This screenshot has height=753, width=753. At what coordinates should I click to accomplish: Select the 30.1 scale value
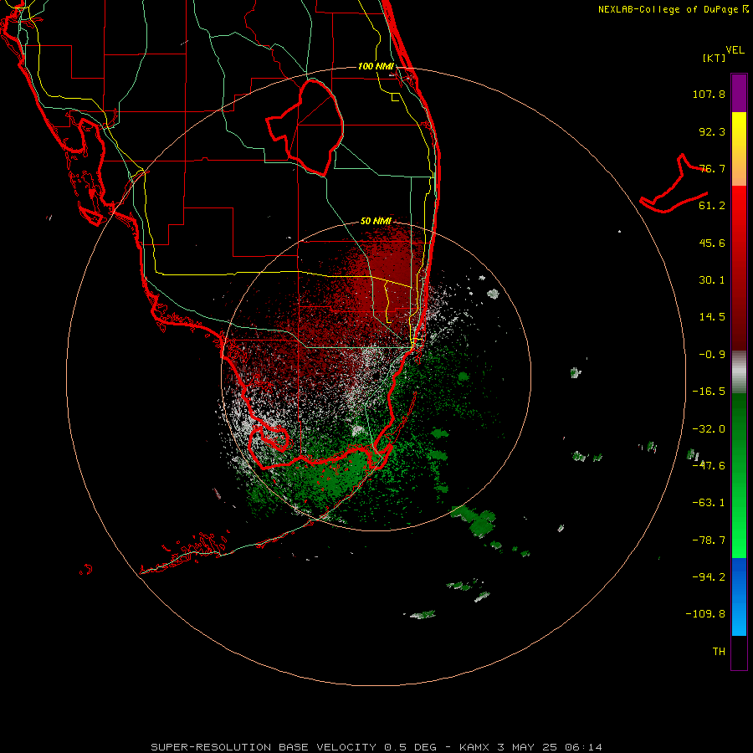(x=712, y=280)
